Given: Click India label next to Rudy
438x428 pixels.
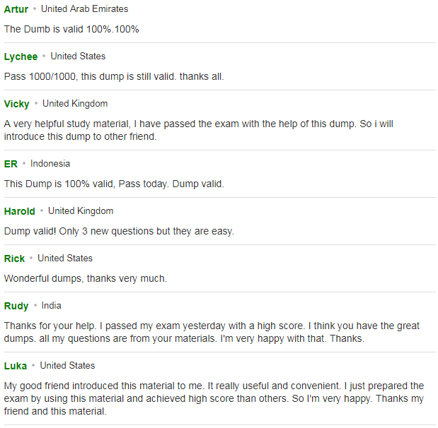Looking at the screenshot, I should 51,306.
